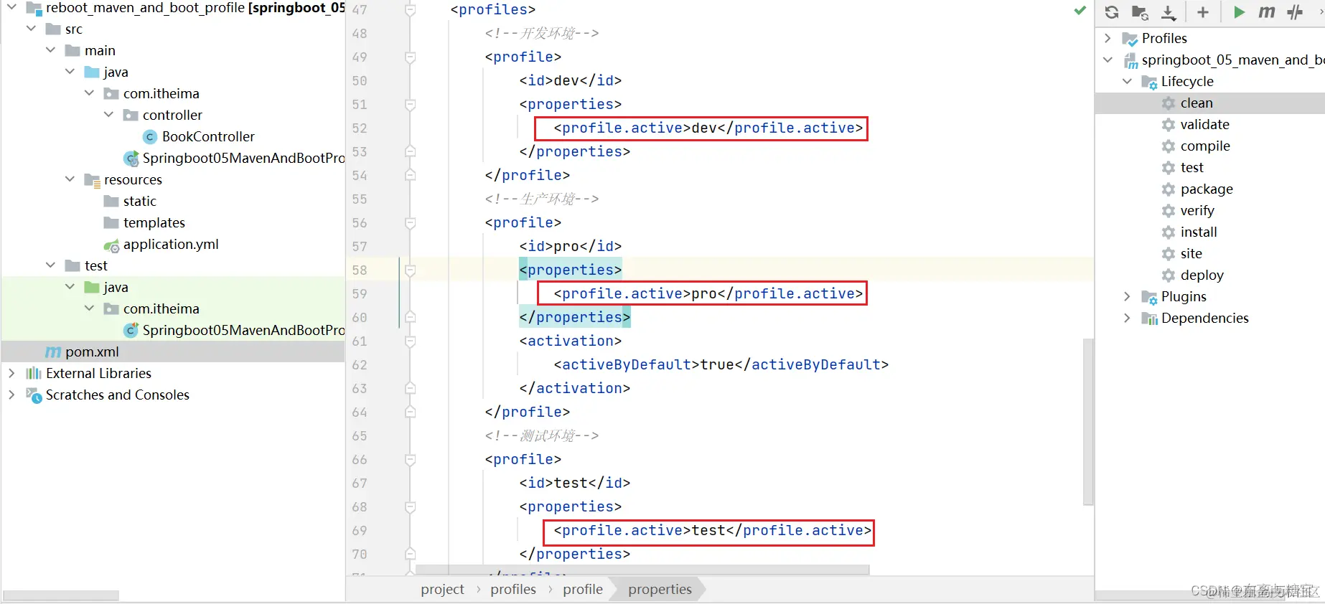Click Dependencies icon in Maven panel
The height and width of the screenshot is (604, 1325).
(1149, 319)
